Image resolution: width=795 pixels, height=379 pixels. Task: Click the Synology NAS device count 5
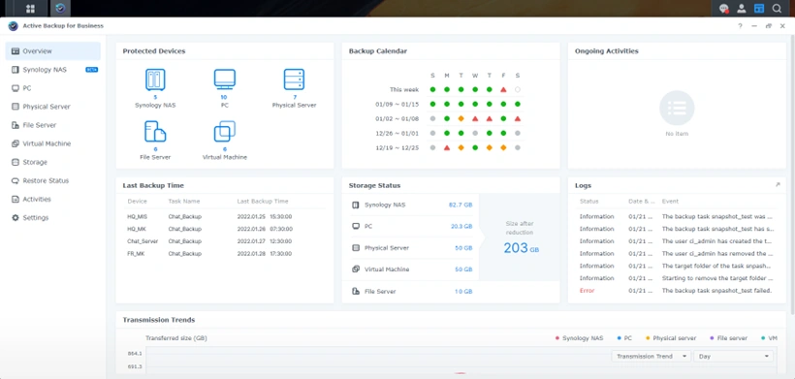tap(155, 97)
